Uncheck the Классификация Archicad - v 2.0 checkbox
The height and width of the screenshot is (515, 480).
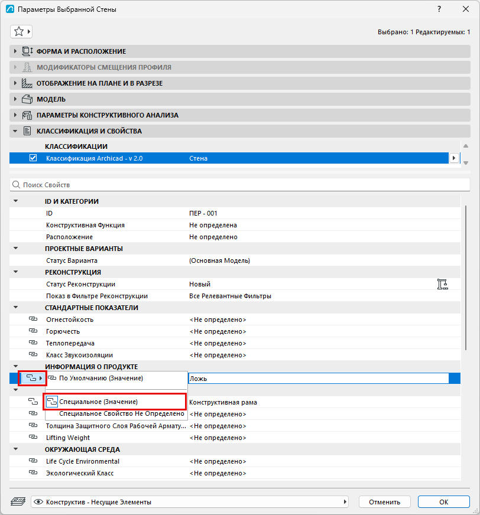click(33, 158)
